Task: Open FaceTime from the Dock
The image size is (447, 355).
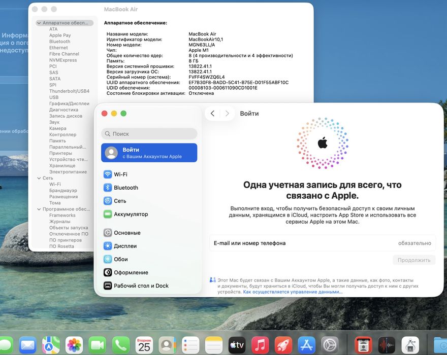Action: (97, 345)
